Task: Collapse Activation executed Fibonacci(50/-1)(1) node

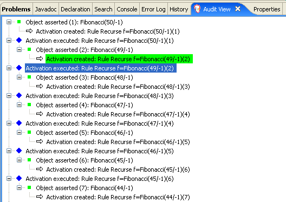Action: pos(9,41)
